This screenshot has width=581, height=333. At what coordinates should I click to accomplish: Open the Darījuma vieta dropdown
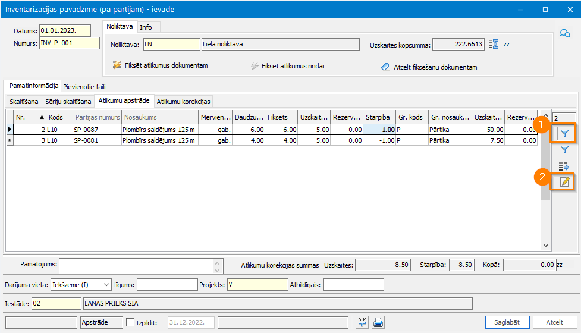pos(107,285)
